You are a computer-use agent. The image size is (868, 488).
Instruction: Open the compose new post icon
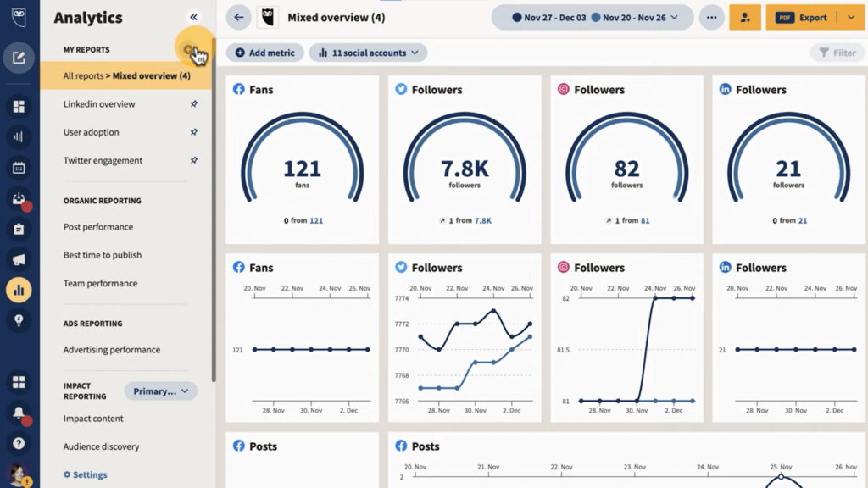click(19, 58)
